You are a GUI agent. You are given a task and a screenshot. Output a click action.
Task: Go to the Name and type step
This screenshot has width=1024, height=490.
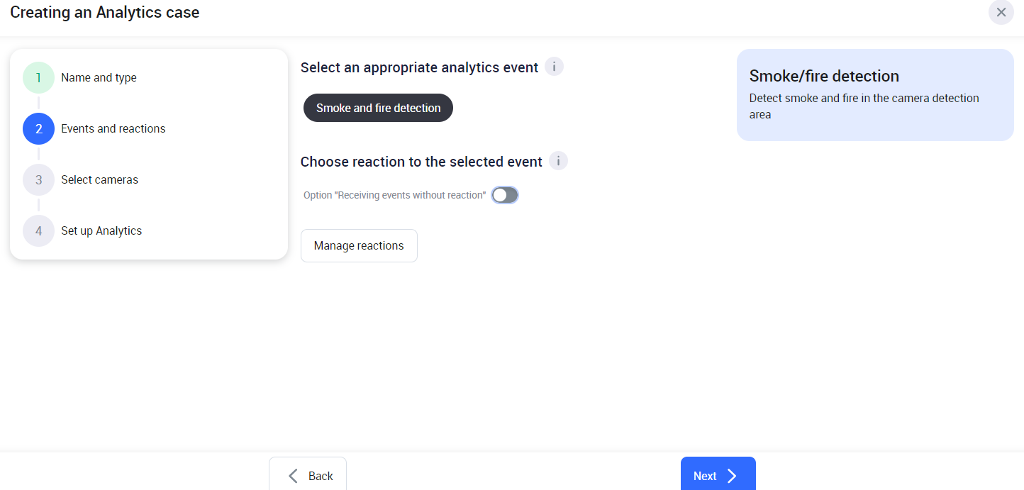(x=99, y=78)
